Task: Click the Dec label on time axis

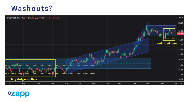Action: pos(80,83)
